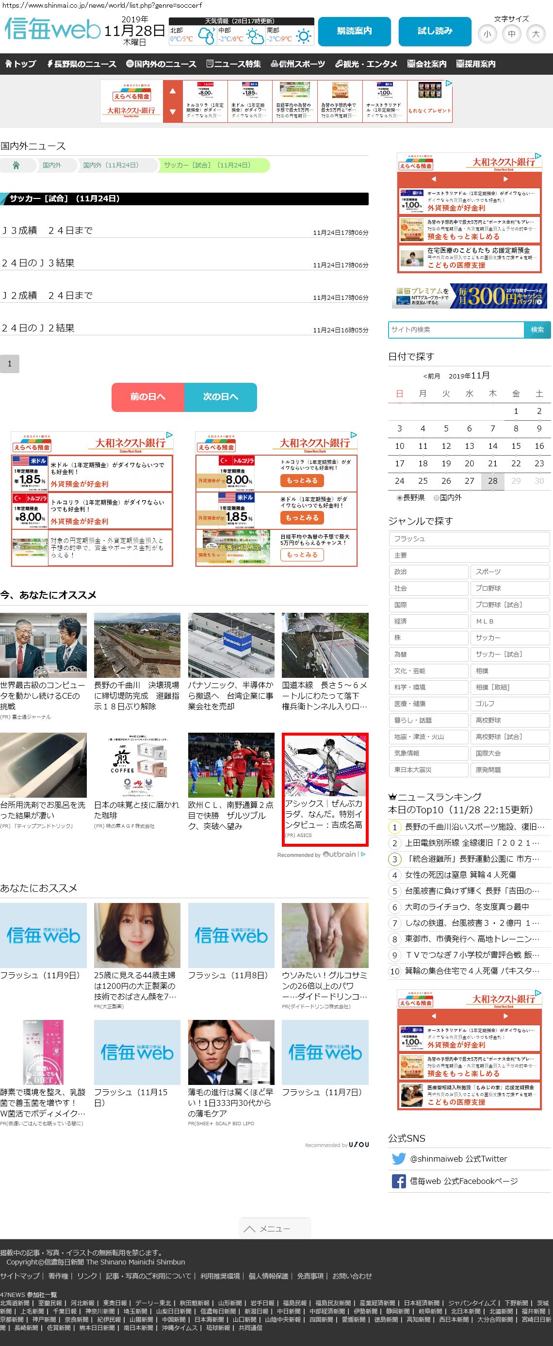Click the northern area weather icon

tap(206, 36)
